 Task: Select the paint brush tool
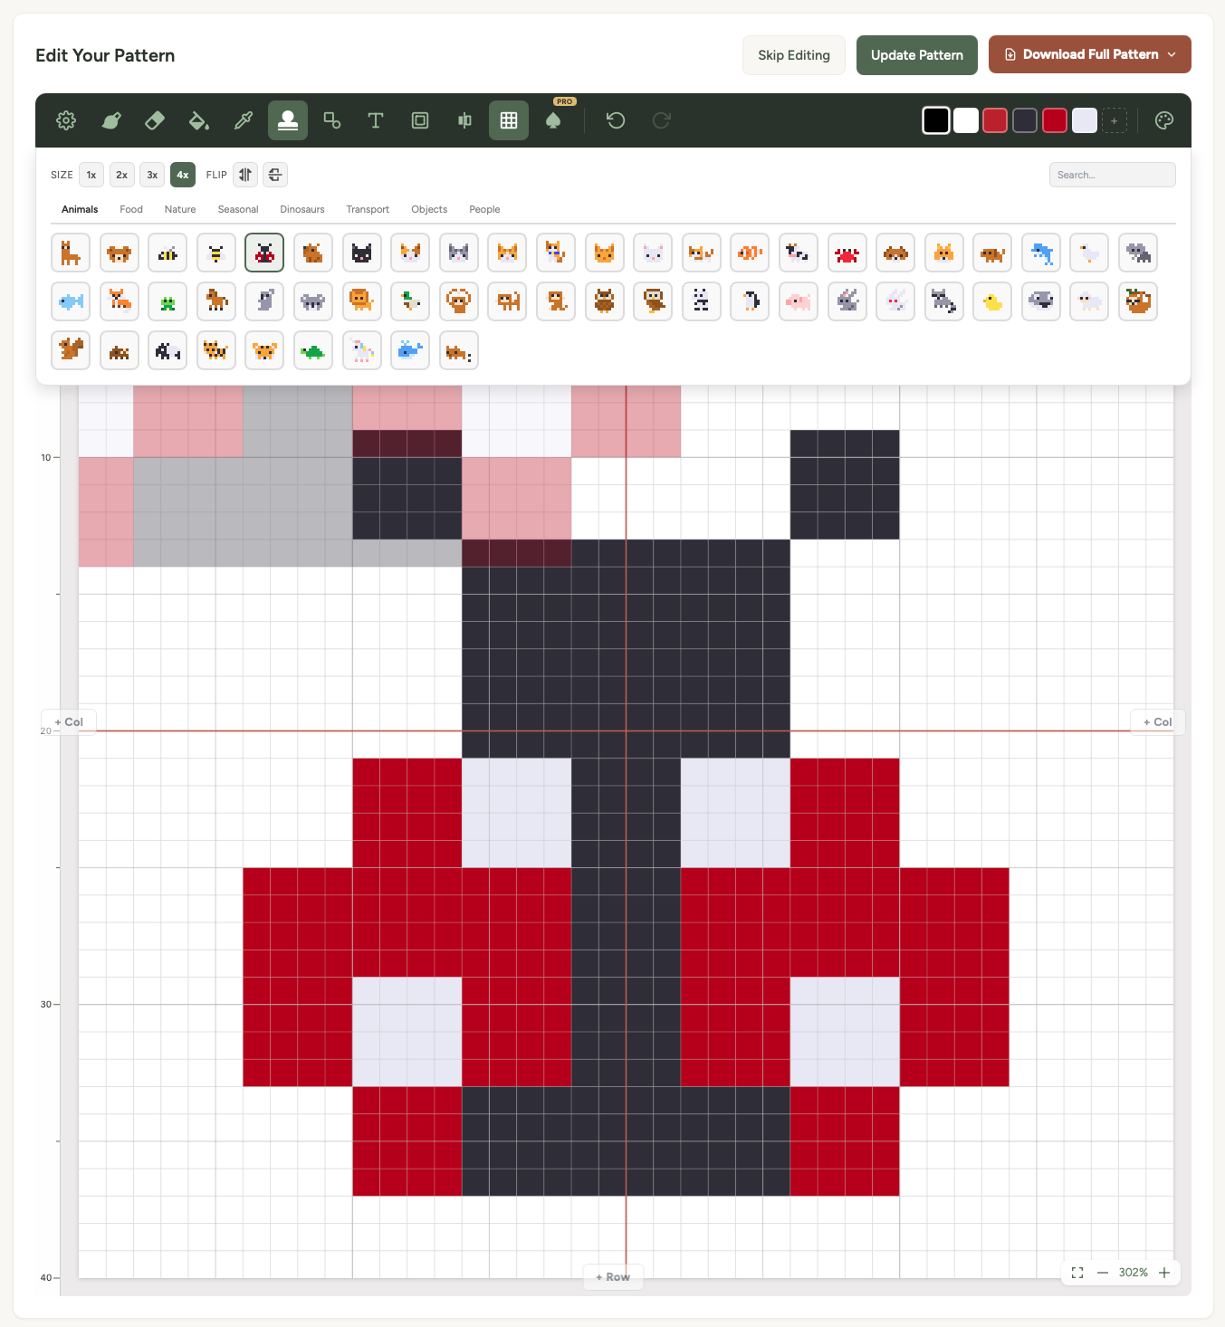click(x=110, y=120)
